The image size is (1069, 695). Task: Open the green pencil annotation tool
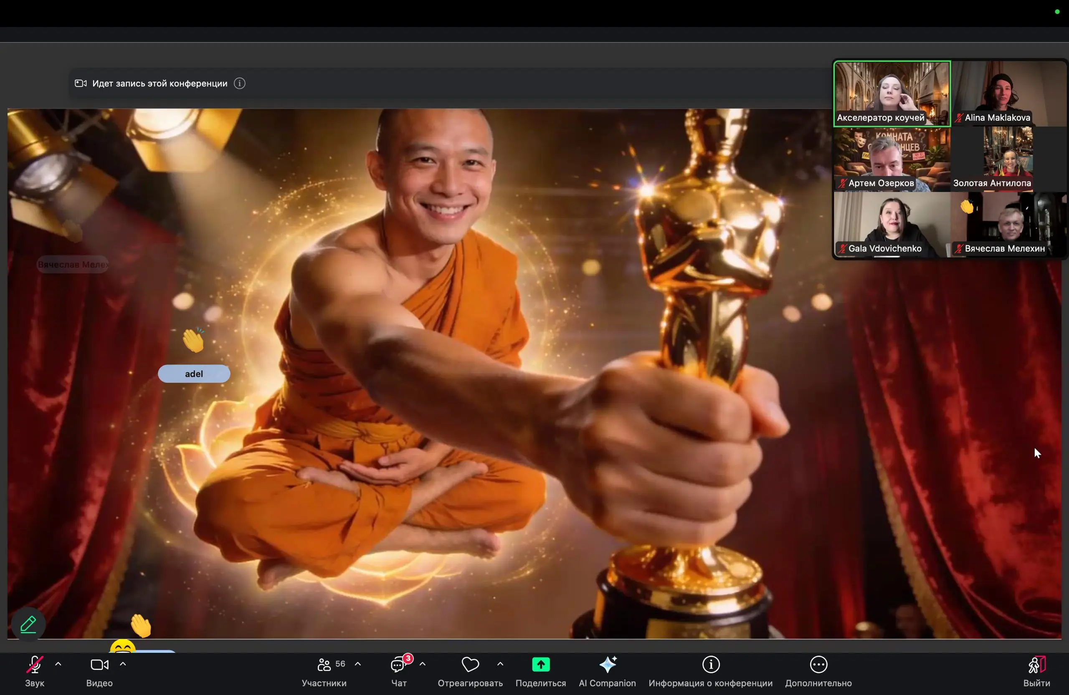[x=28, y=624]
